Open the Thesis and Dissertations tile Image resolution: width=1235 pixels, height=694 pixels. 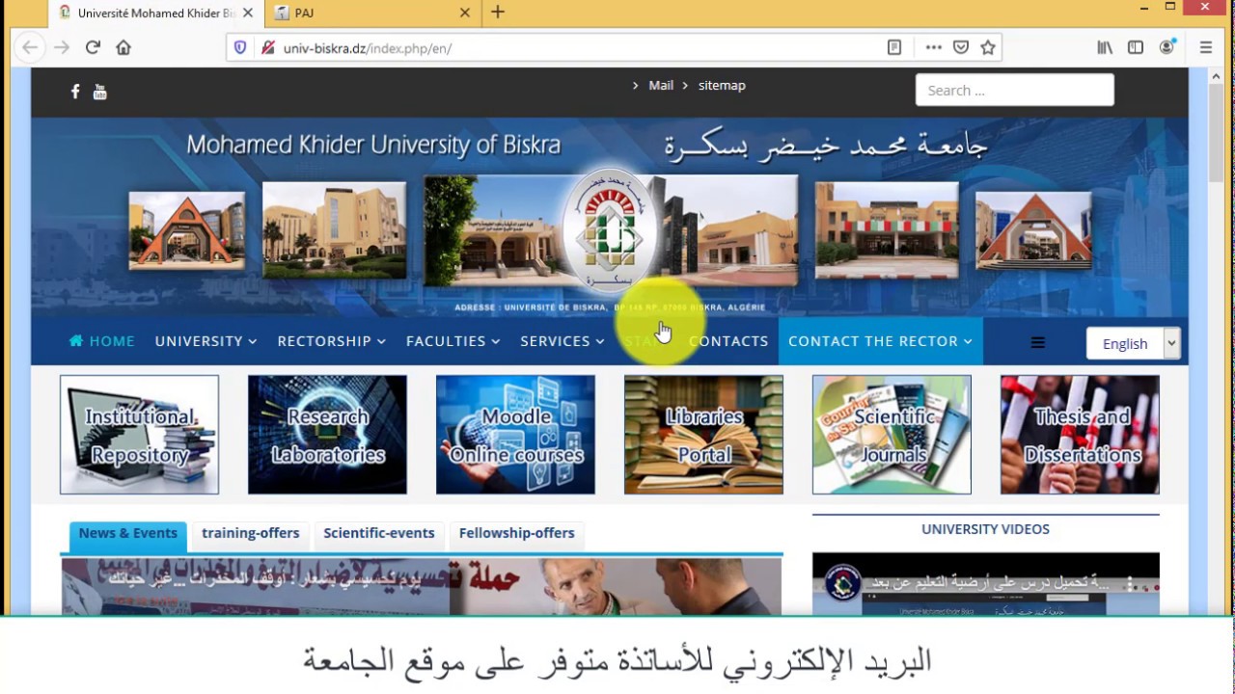(x=1080, y=435)
